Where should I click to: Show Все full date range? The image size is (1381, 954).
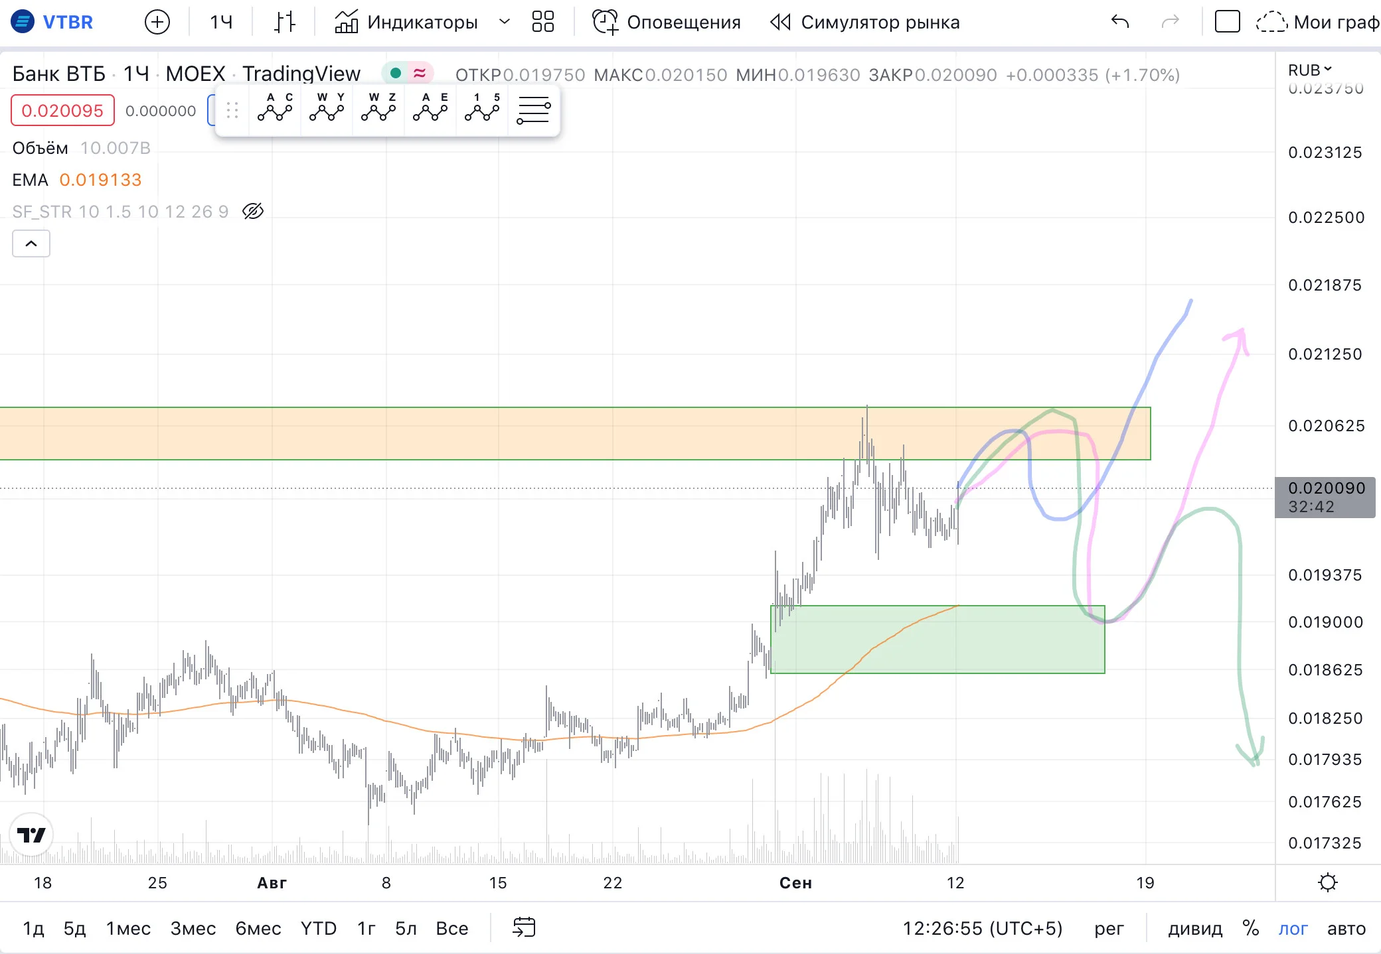(x=452, y=928)
